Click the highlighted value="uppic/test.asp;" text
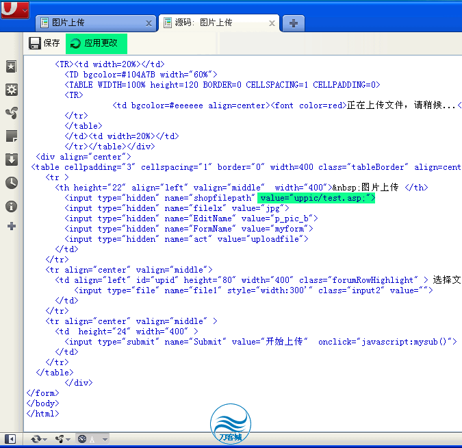 316,198
